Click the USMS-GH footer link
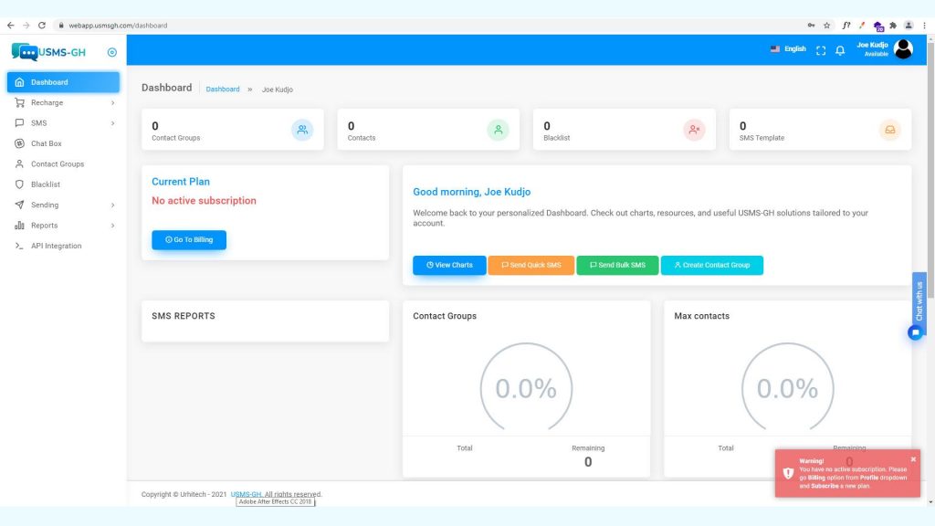The image size is (935, 526). pos(247,494)
